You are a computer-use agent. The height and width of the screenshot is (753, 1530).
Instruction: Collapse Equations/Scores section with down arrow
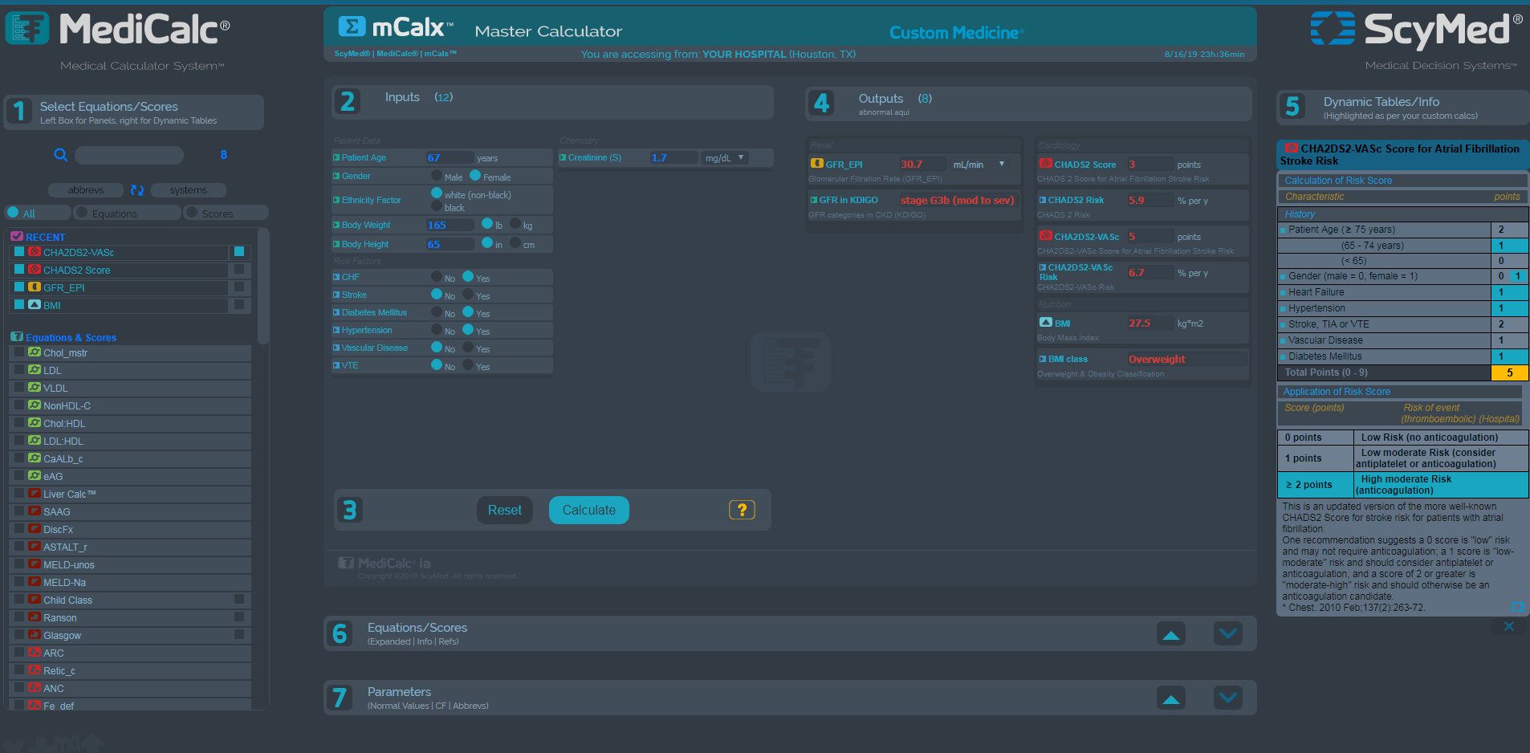(x=1228, y=634)
